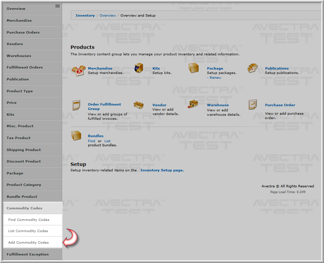
Task: Open Overview in the sidebar
Action: [x=33, y=9]
